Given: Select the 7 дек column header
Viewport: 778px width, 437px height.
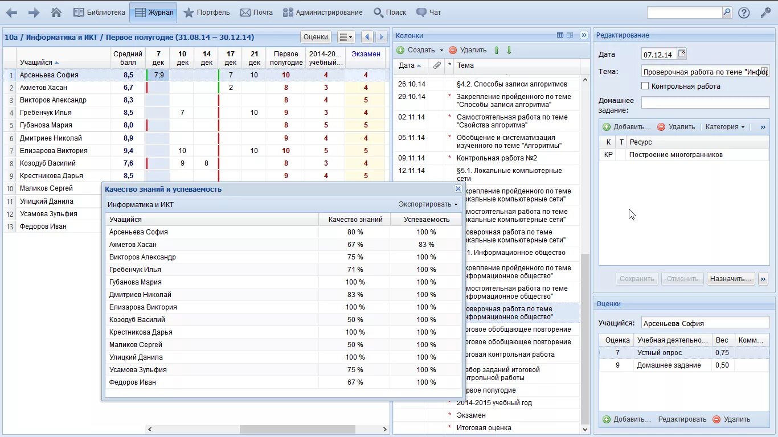Looking at the screenshot, I should 158,58.
